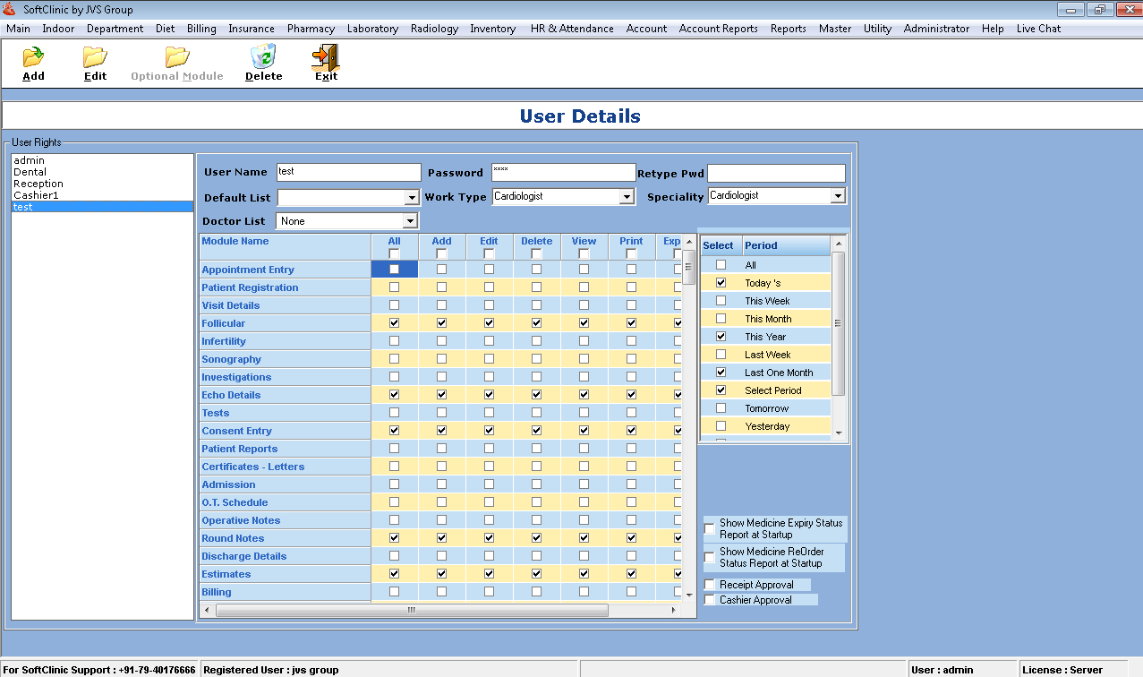Enable the Cashier Approval checkbox
This screenshot has width=1143, height=677.
tap(710, 600)
